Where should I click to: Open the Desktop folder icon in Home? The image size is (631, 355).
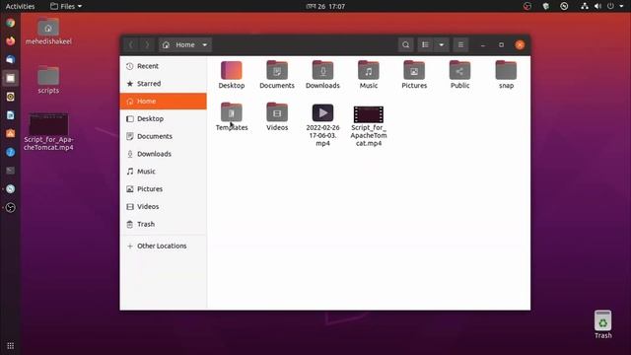(232, 71)
